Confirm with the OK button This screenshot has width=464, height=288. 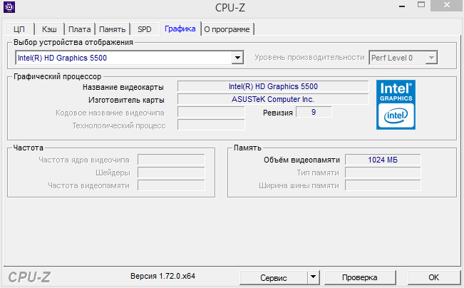[433, 277]
